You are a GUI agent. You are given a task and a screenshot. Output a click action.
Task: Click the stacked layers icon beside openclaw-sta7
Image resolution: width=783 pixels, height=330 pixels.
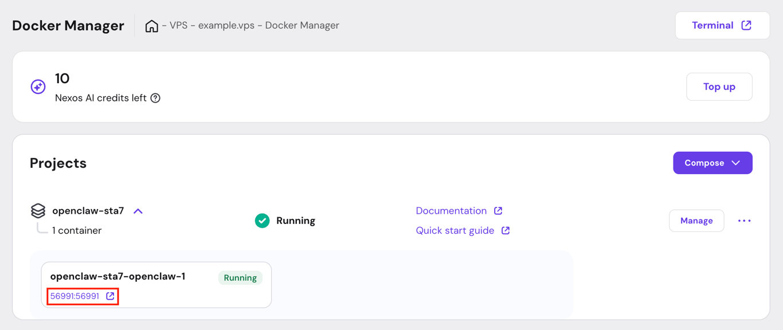(x=38, y=211)
